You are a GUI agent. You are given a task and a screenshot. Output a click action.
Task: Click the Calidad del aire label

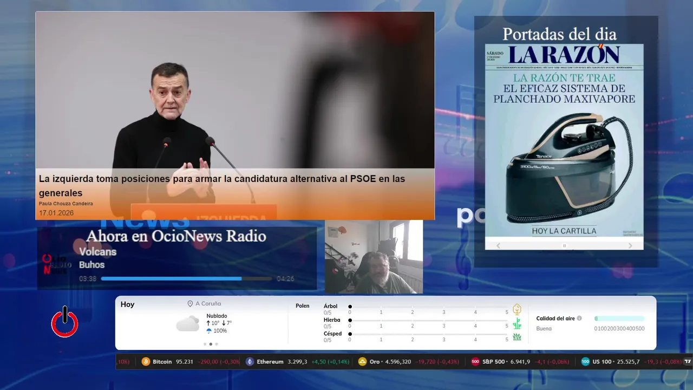coord(555,318)
